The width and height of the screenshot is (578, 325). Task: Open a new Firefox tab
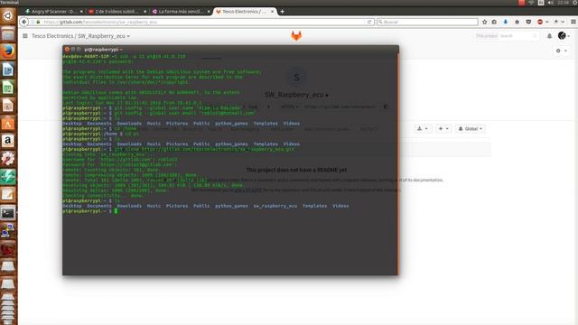pyautogui.click(x=282, y=12)
